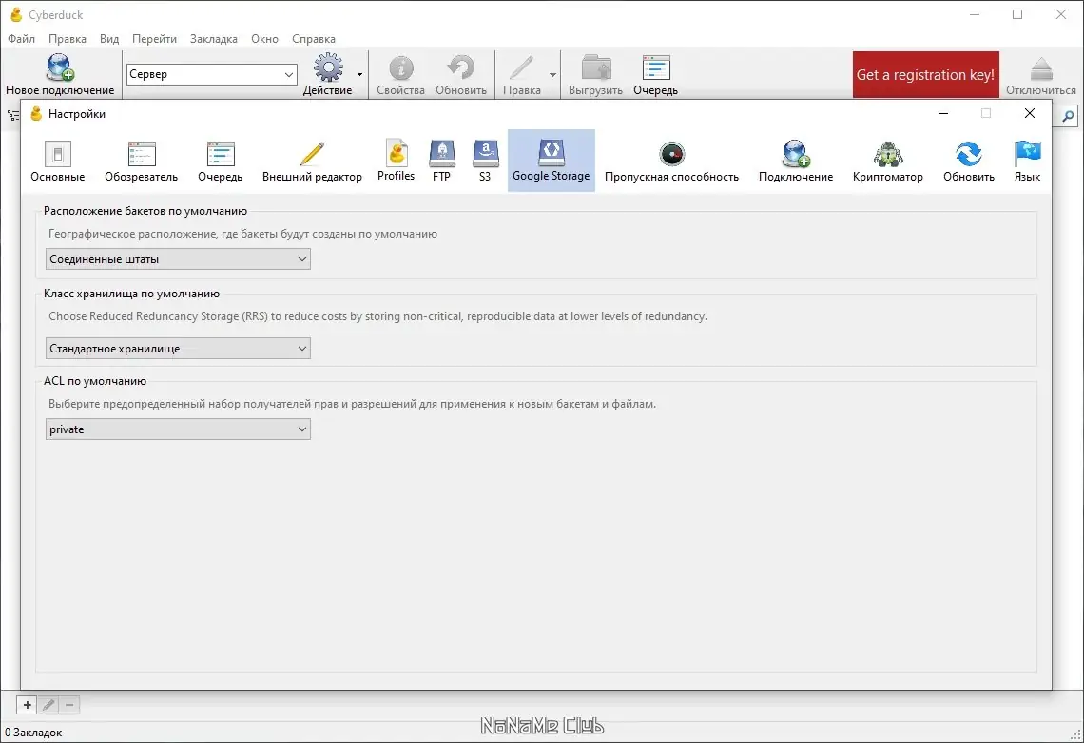Click the Действие gear icon

pyautogui.click(x=328, y=67)
